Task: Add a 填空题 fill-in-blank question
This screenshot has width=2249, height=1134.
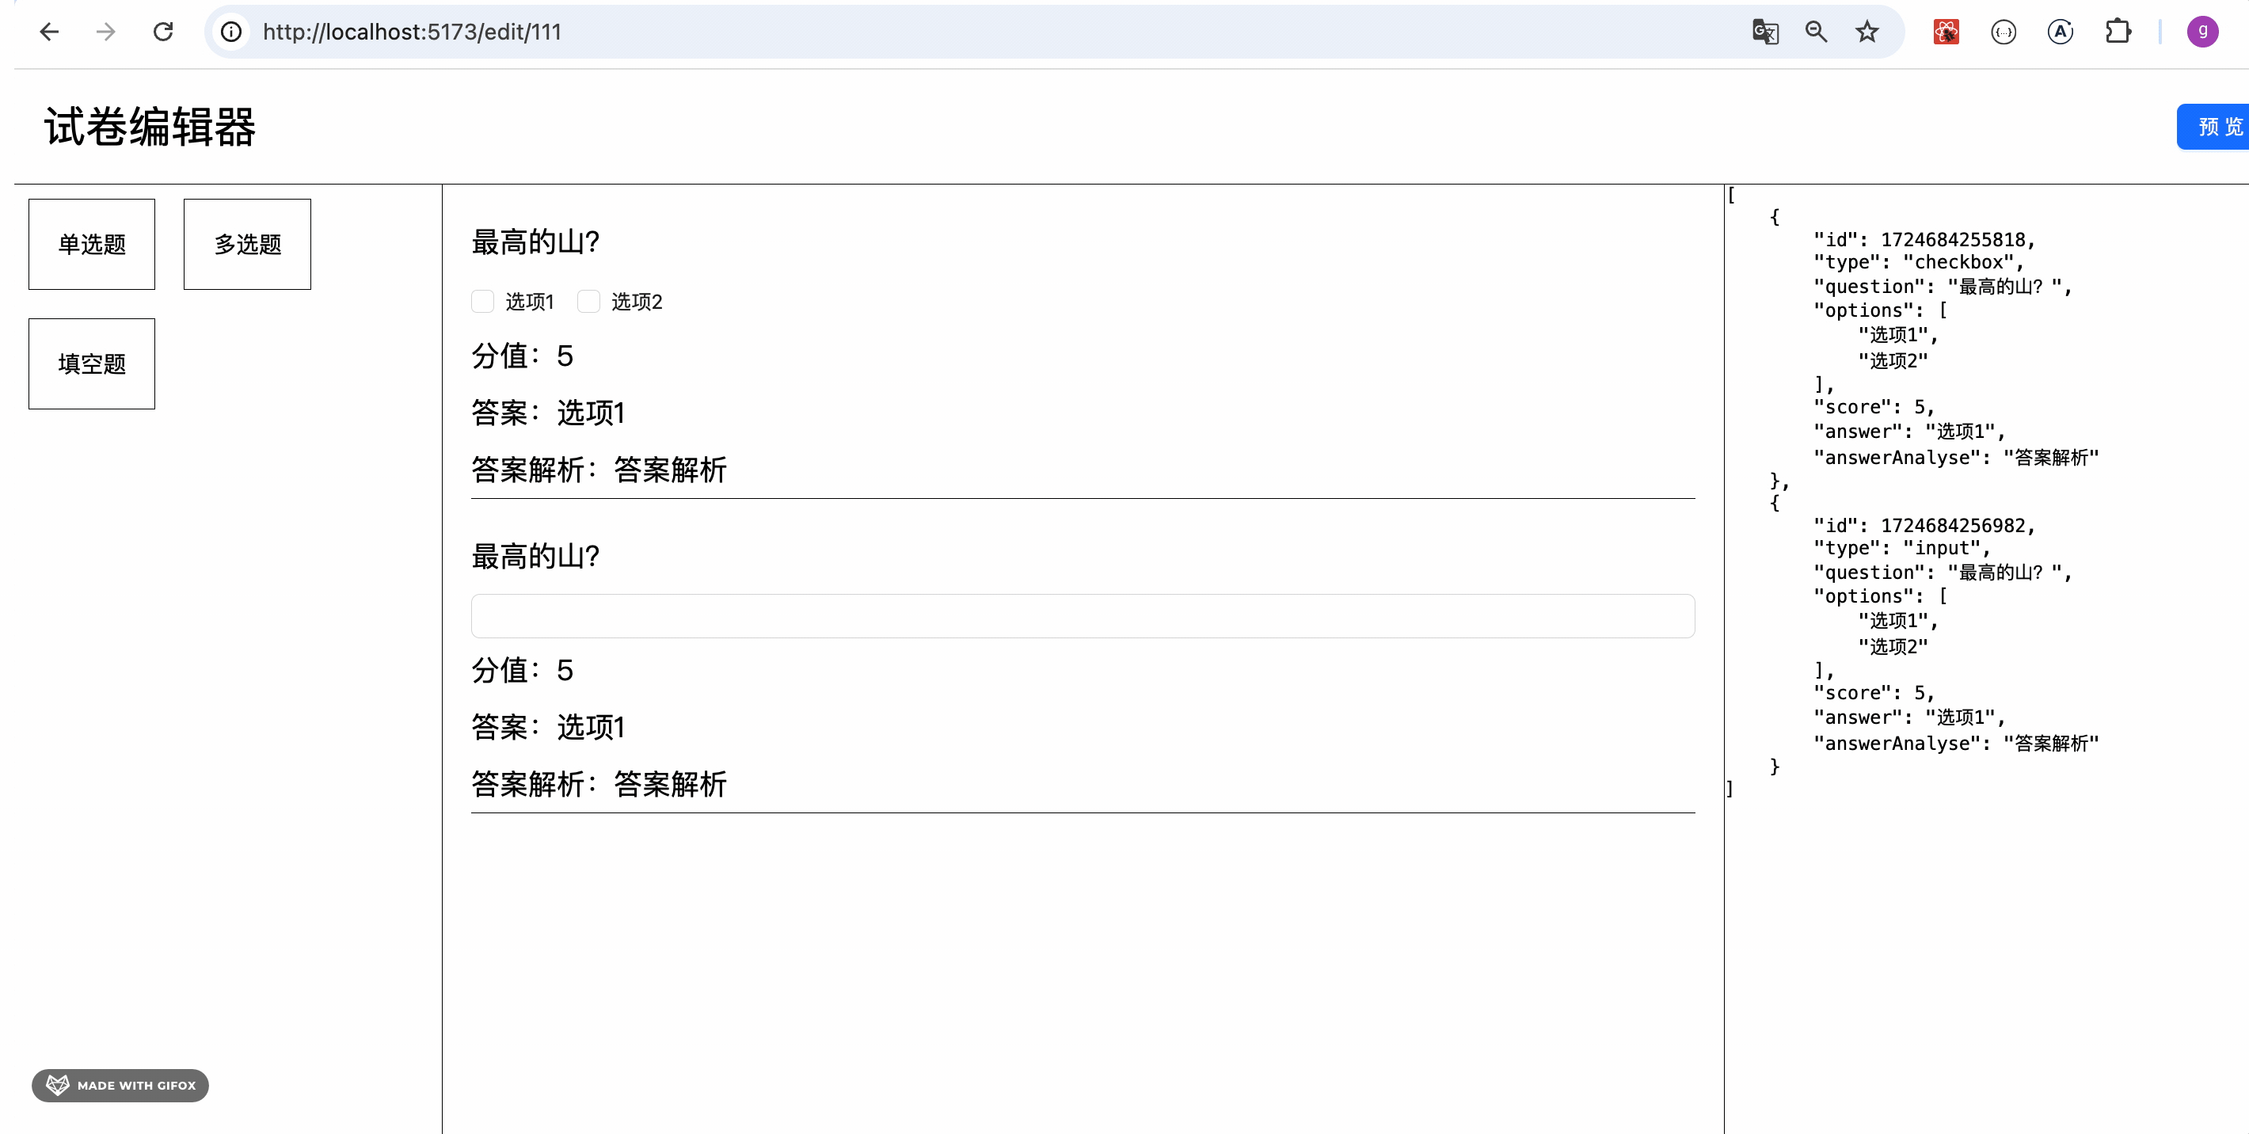Action: (92, 364)
